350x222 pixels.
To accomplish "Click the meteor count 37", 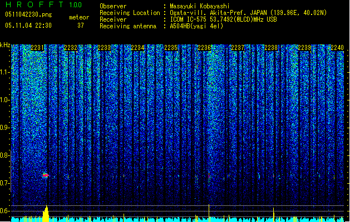I will 81,26.
